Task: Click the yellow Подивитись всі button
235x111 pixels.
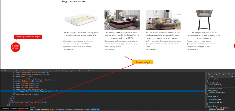Action: [143, 62]
